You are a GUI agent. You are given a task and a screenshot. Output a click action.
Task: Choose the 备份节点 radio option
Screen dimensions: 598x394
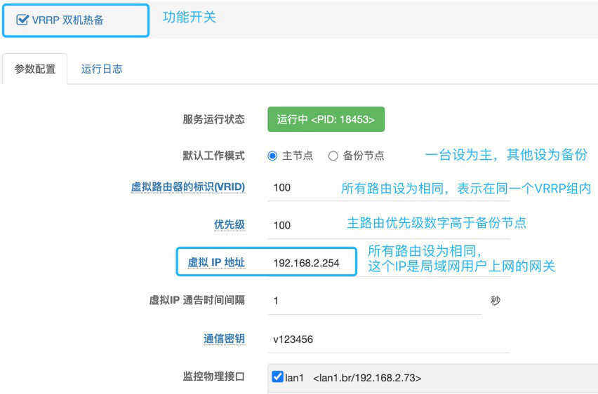333,156
